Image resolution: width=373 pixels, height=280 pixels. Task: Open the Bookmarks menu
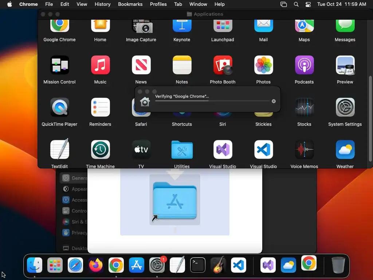coord(130,4)
